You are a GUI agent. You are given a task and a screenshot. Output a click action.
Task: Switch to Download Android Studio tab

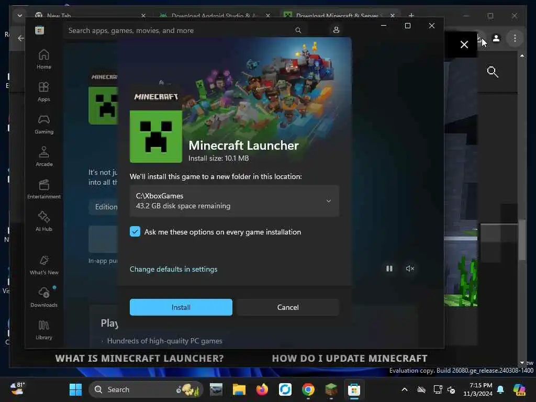click(x=215, y=15)
